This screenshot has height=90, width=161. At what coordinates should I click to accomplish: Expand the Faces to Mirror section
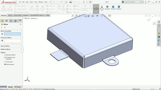(x=21, y=46)
